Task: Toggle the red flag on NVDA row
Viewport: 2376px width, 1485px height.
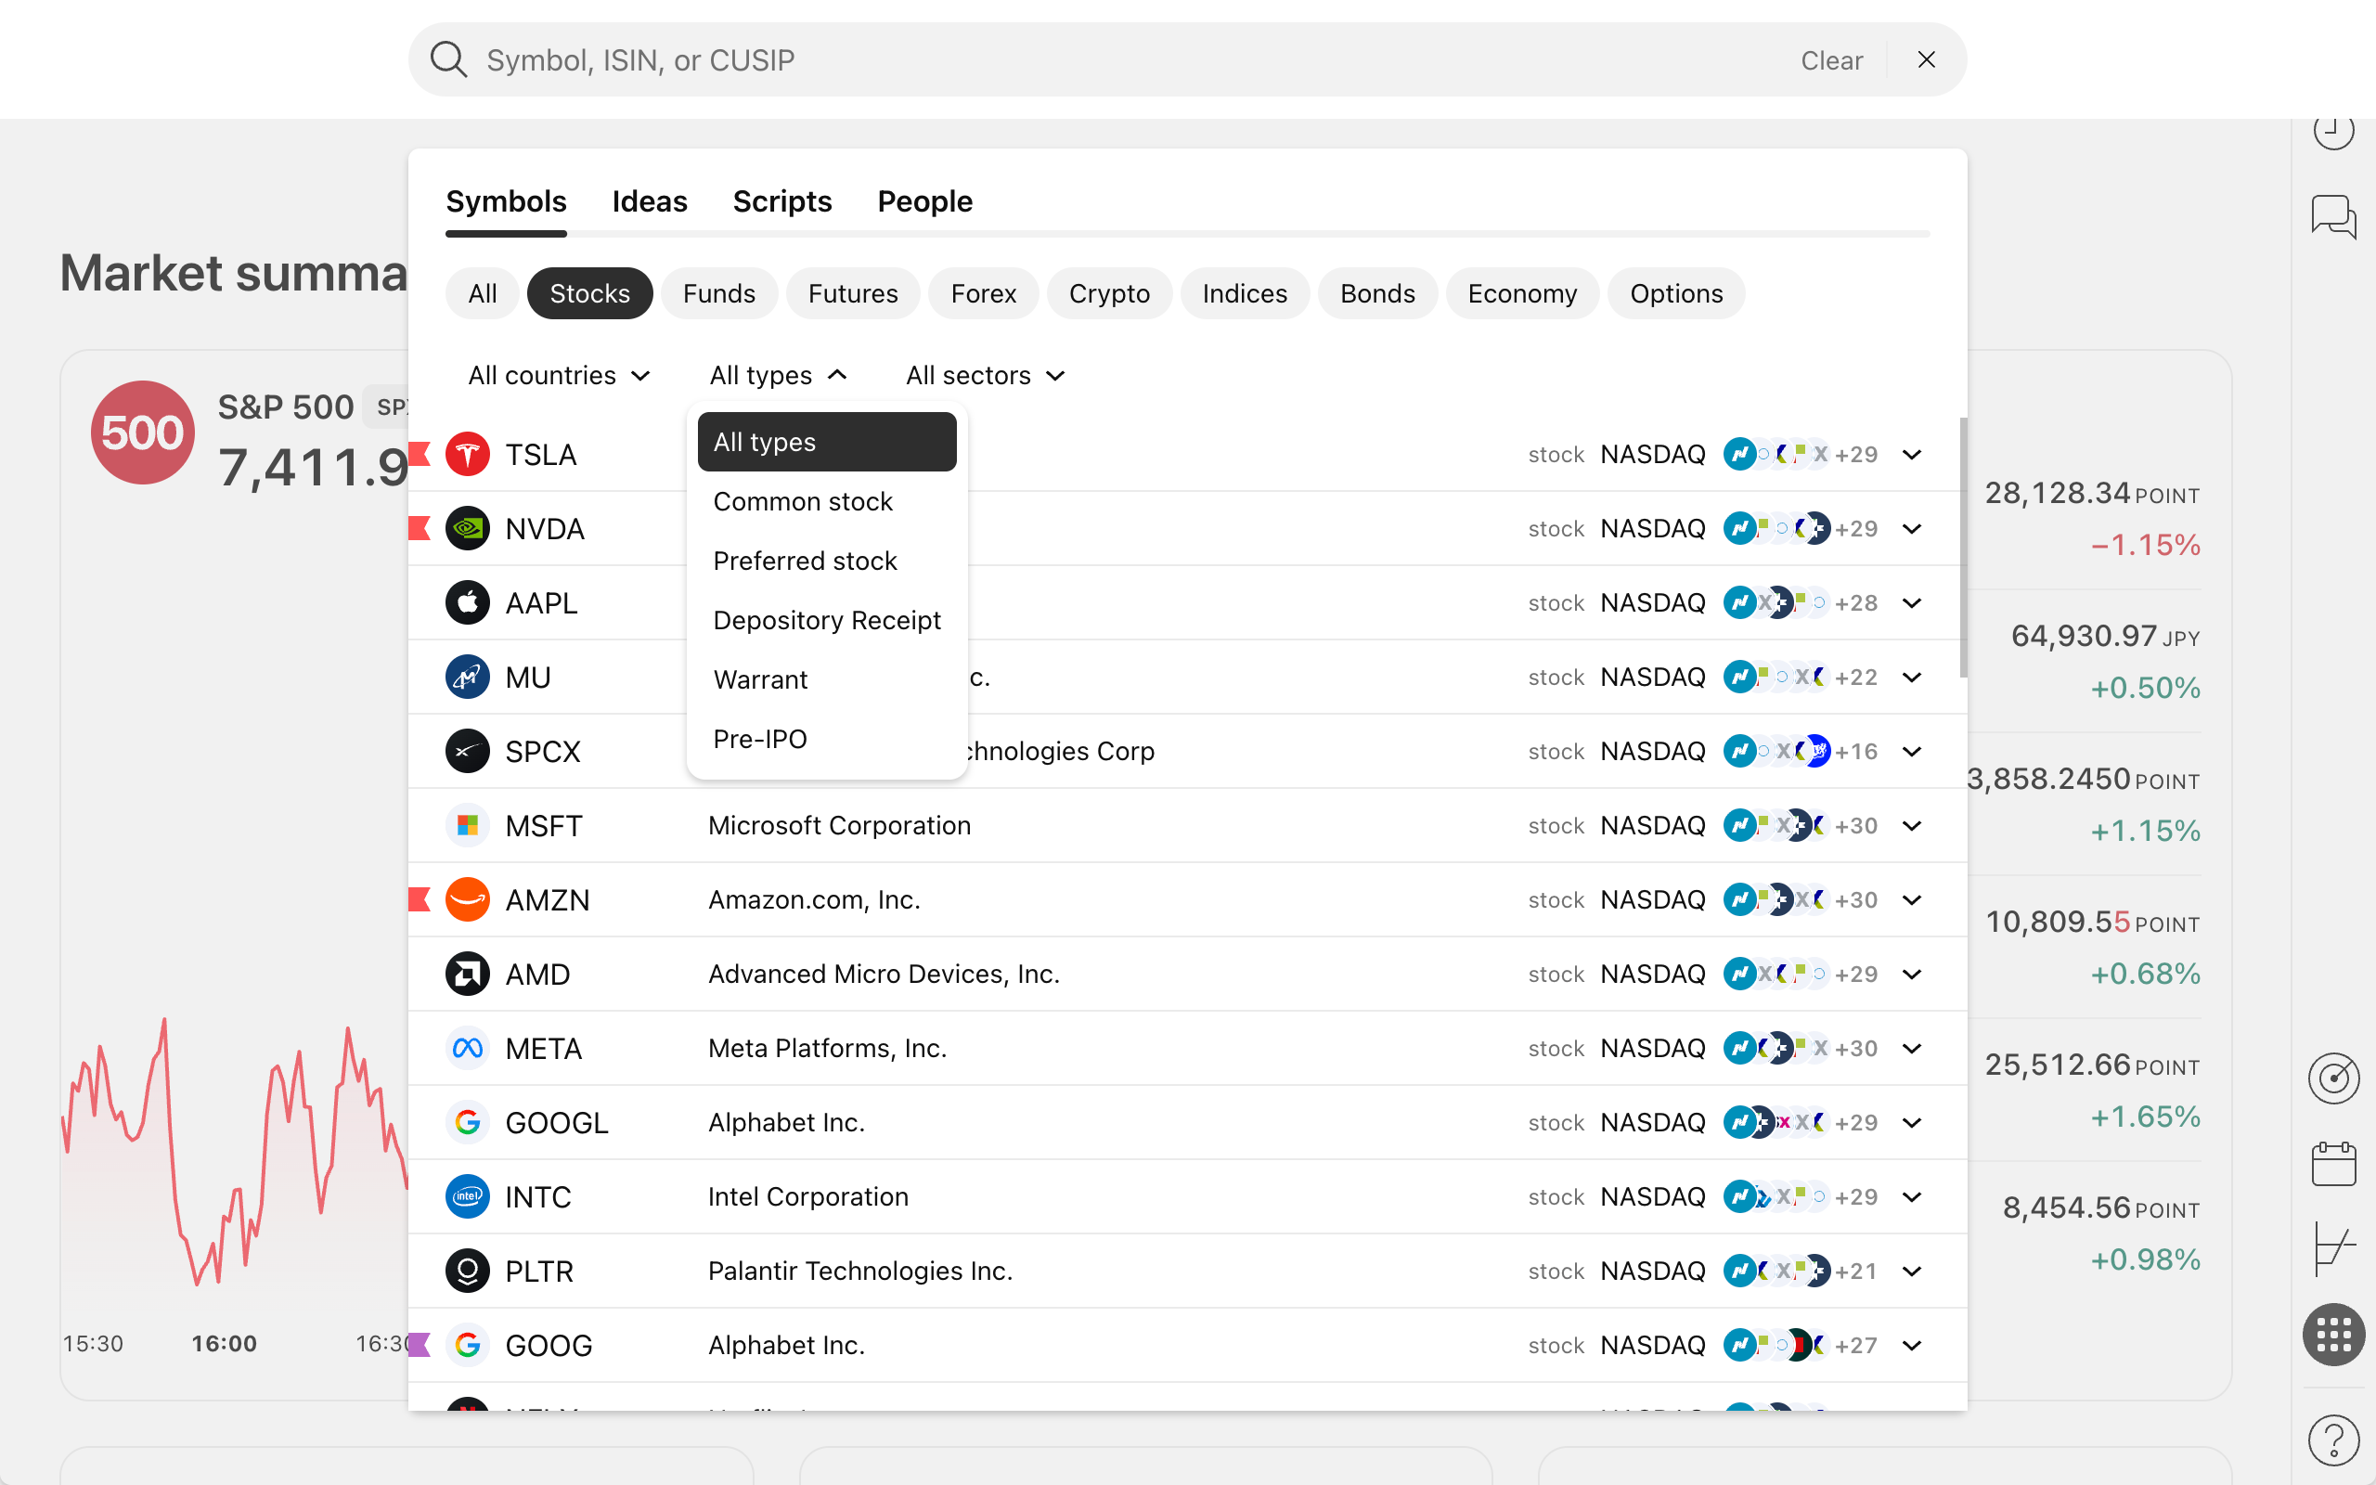Action: point(420,528)
